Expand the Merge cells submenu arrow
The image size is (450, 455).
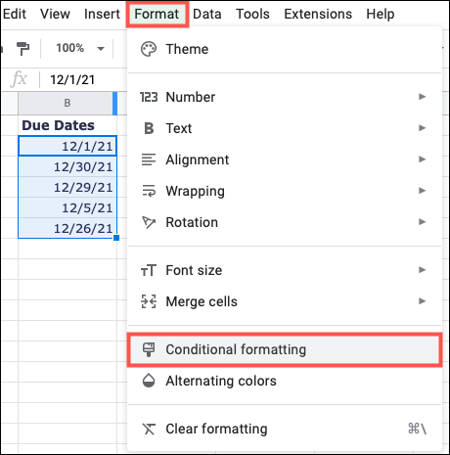pyautogui.click(x=423, y=300)
